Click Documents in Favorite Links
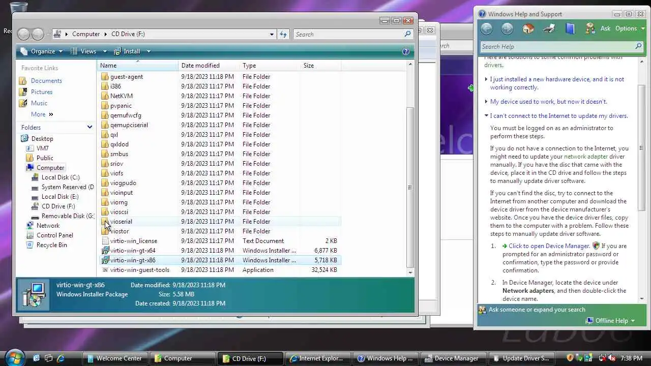 click(x=46, y=81)
